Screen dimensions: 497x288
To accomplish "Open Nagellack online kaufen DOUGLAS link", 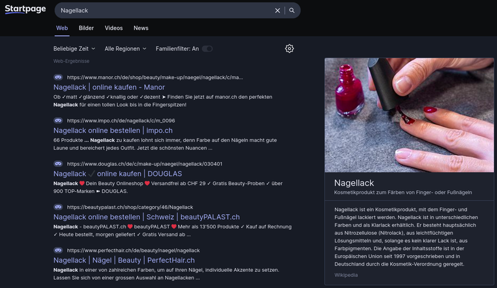I will point(117,174).
